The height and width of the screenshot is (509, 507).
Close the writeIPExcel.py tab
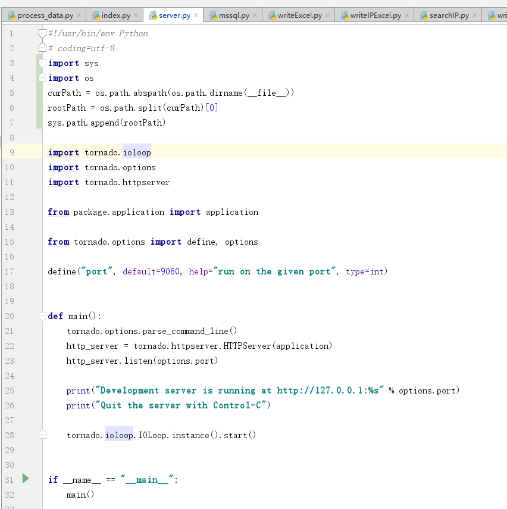pyautogui.click(x=406, y=15)
